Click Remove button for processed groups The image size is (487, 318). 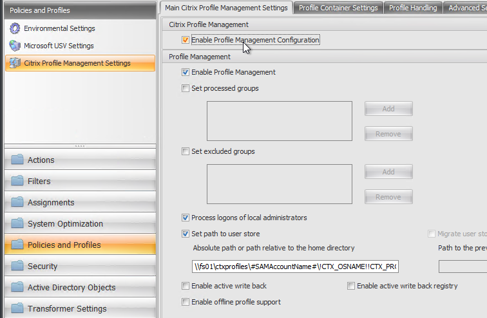(388, 134)
